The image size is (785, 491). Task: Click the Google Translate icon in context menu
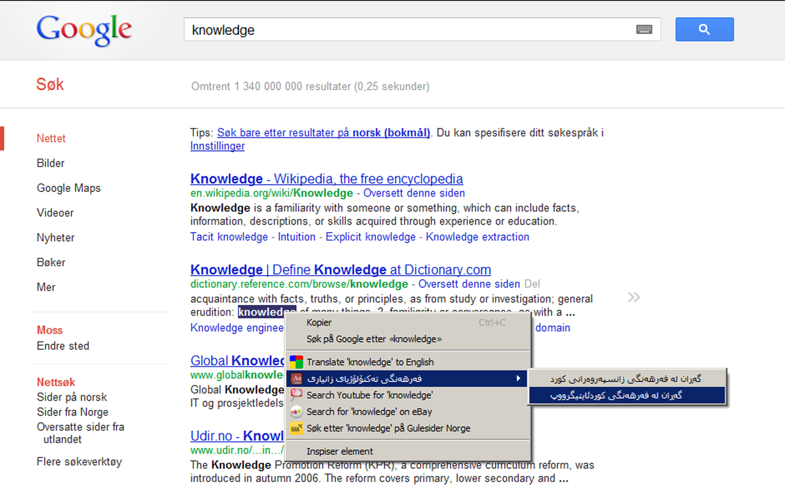pos(296,362)
